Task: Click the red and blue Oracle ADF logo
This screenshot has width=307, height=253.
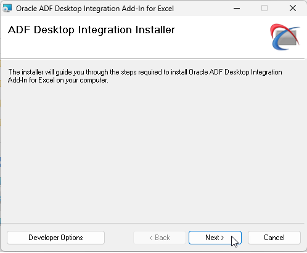Action: coord(285,37)
